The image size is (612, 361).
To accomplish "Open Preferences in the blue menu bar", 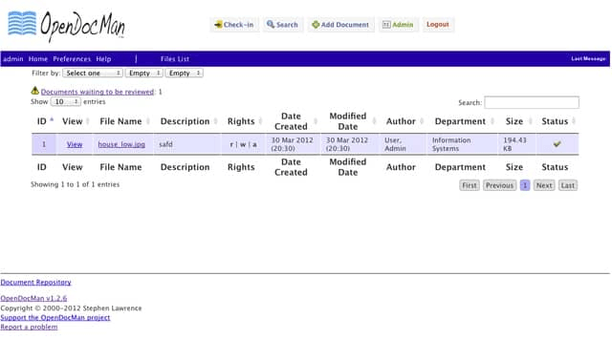I will 72,59.
